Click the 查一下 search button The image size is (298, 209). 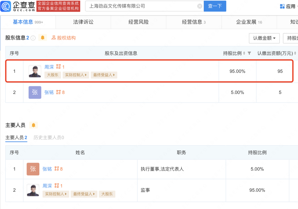[x=215, y=6]
